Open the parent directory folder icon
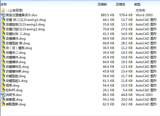 (x=3, y=10)
